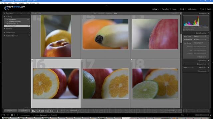Image resolution: width=213 pixels, height=119 pixels.
Task: Switch to the Web module
Action: tap(209, 9)
